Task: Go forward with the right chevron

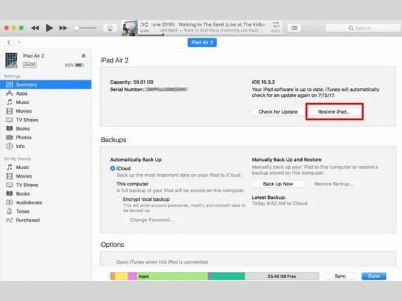Action: (18, 42)
